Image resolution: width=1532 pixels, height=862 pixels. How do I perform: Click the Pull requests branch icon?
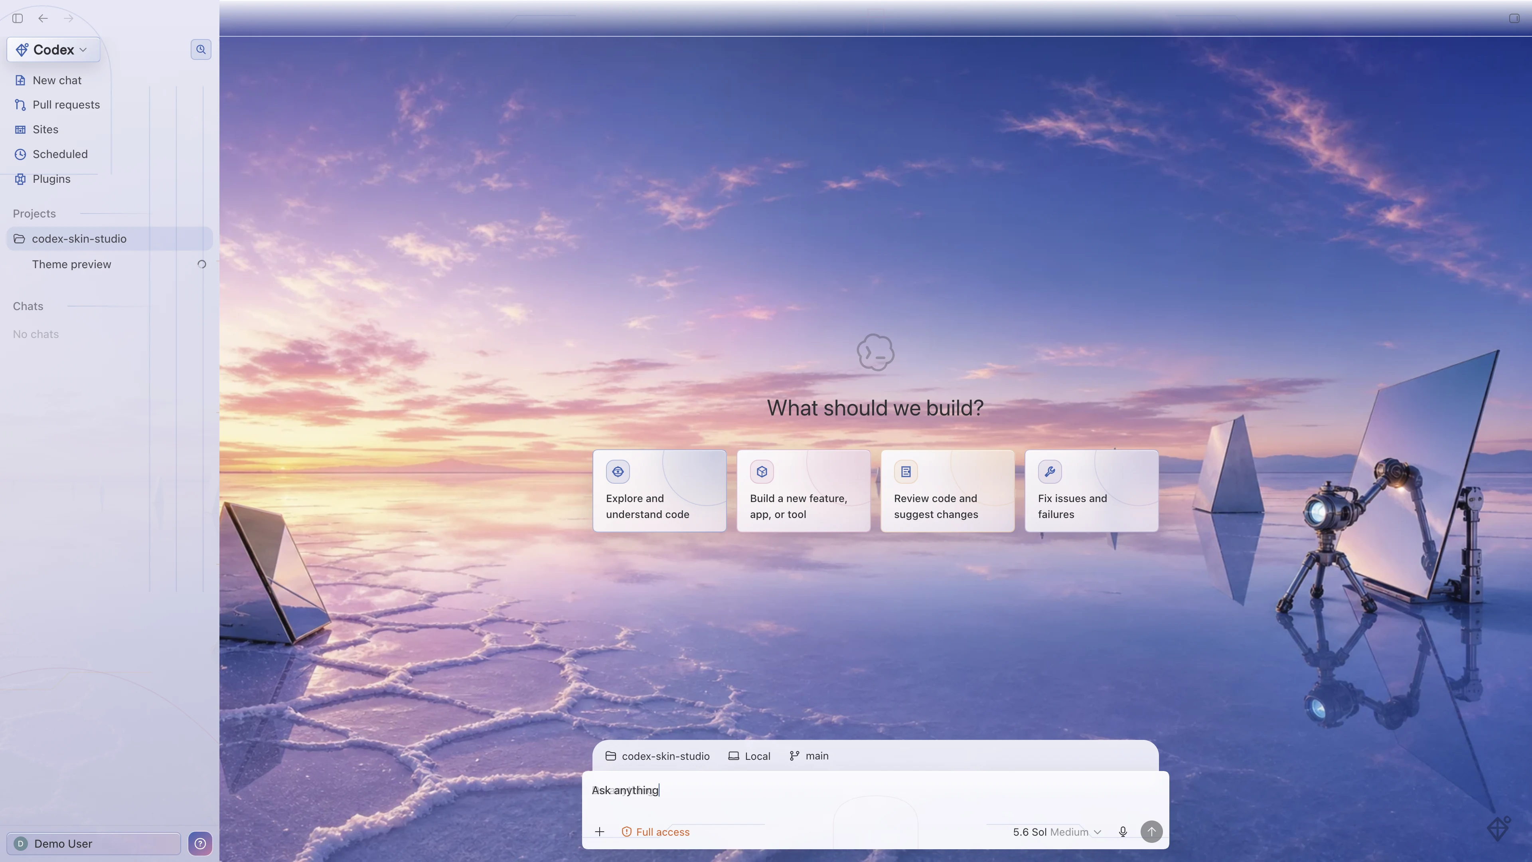(20, 105)
